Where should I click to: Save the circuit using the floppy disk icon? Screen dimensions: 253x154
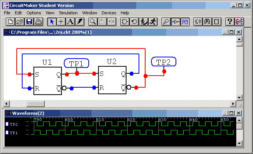pos(29,22)
